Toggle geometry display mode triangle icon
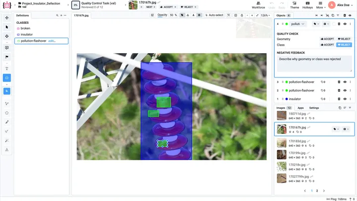Screen dimensions: 357x201 (188, 15)
